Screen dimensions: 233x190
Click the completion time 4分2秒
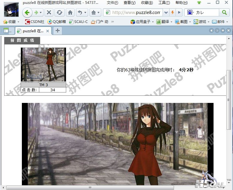(x=186, y=70)
